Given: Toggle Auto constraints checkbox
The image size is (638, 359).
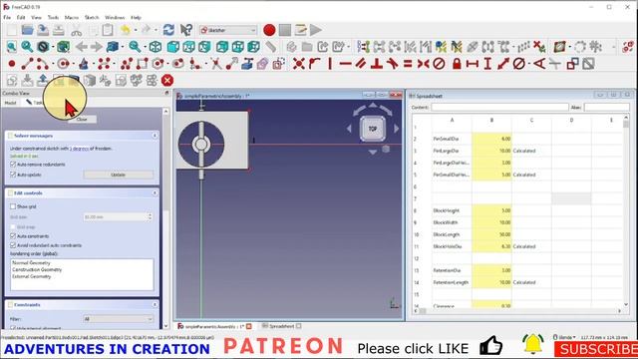Looking at the screenshot, I should (x=13, y=236).
